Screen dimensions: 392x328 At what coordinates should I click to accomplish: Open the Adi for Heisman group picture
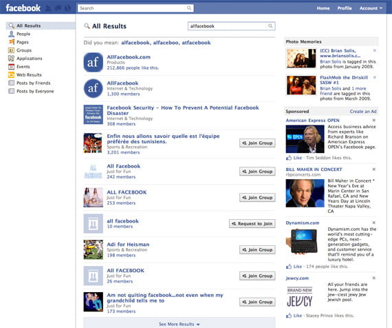coord(93,249)
